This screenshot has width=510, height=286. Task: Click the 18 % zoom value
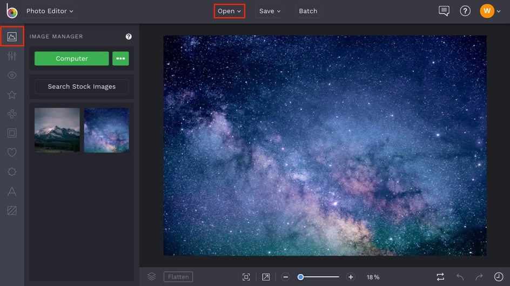click(373, 277)
